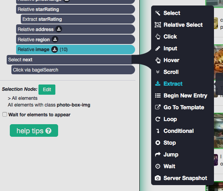Select the highlighted Relative image row
Image resolution: width=223 pixels, height=191 pixels.
click(75, 50)
